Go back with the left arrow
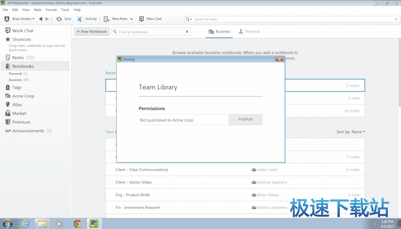This screenshot has width=401, height=229. tap(41, 19)
